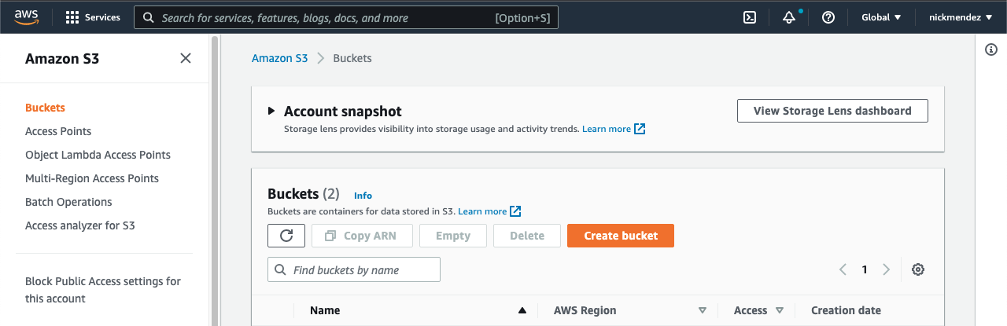
Task: Open Learn more link under Account snapshot
Action: (x=607, y=129)
